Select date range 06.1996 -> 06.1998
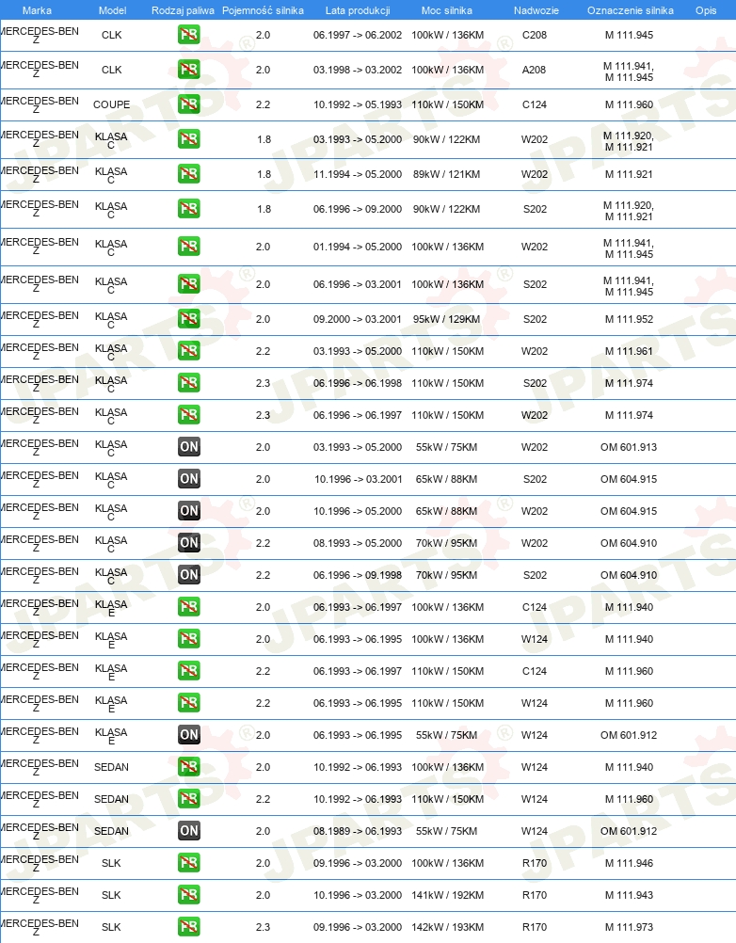 [358, 383]
